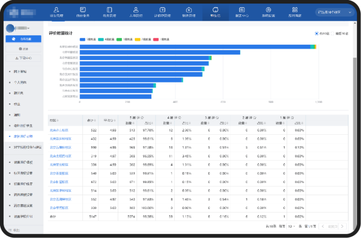Open the 教务管理 module icon
The width and height of the screenshot is (361, 238).
(109, 11)
